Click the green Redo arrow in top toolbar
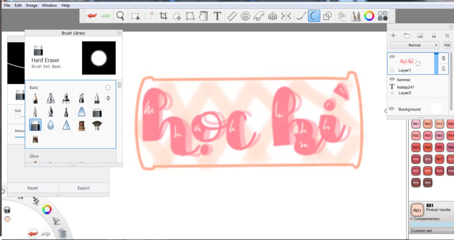 tap(106, 15)
